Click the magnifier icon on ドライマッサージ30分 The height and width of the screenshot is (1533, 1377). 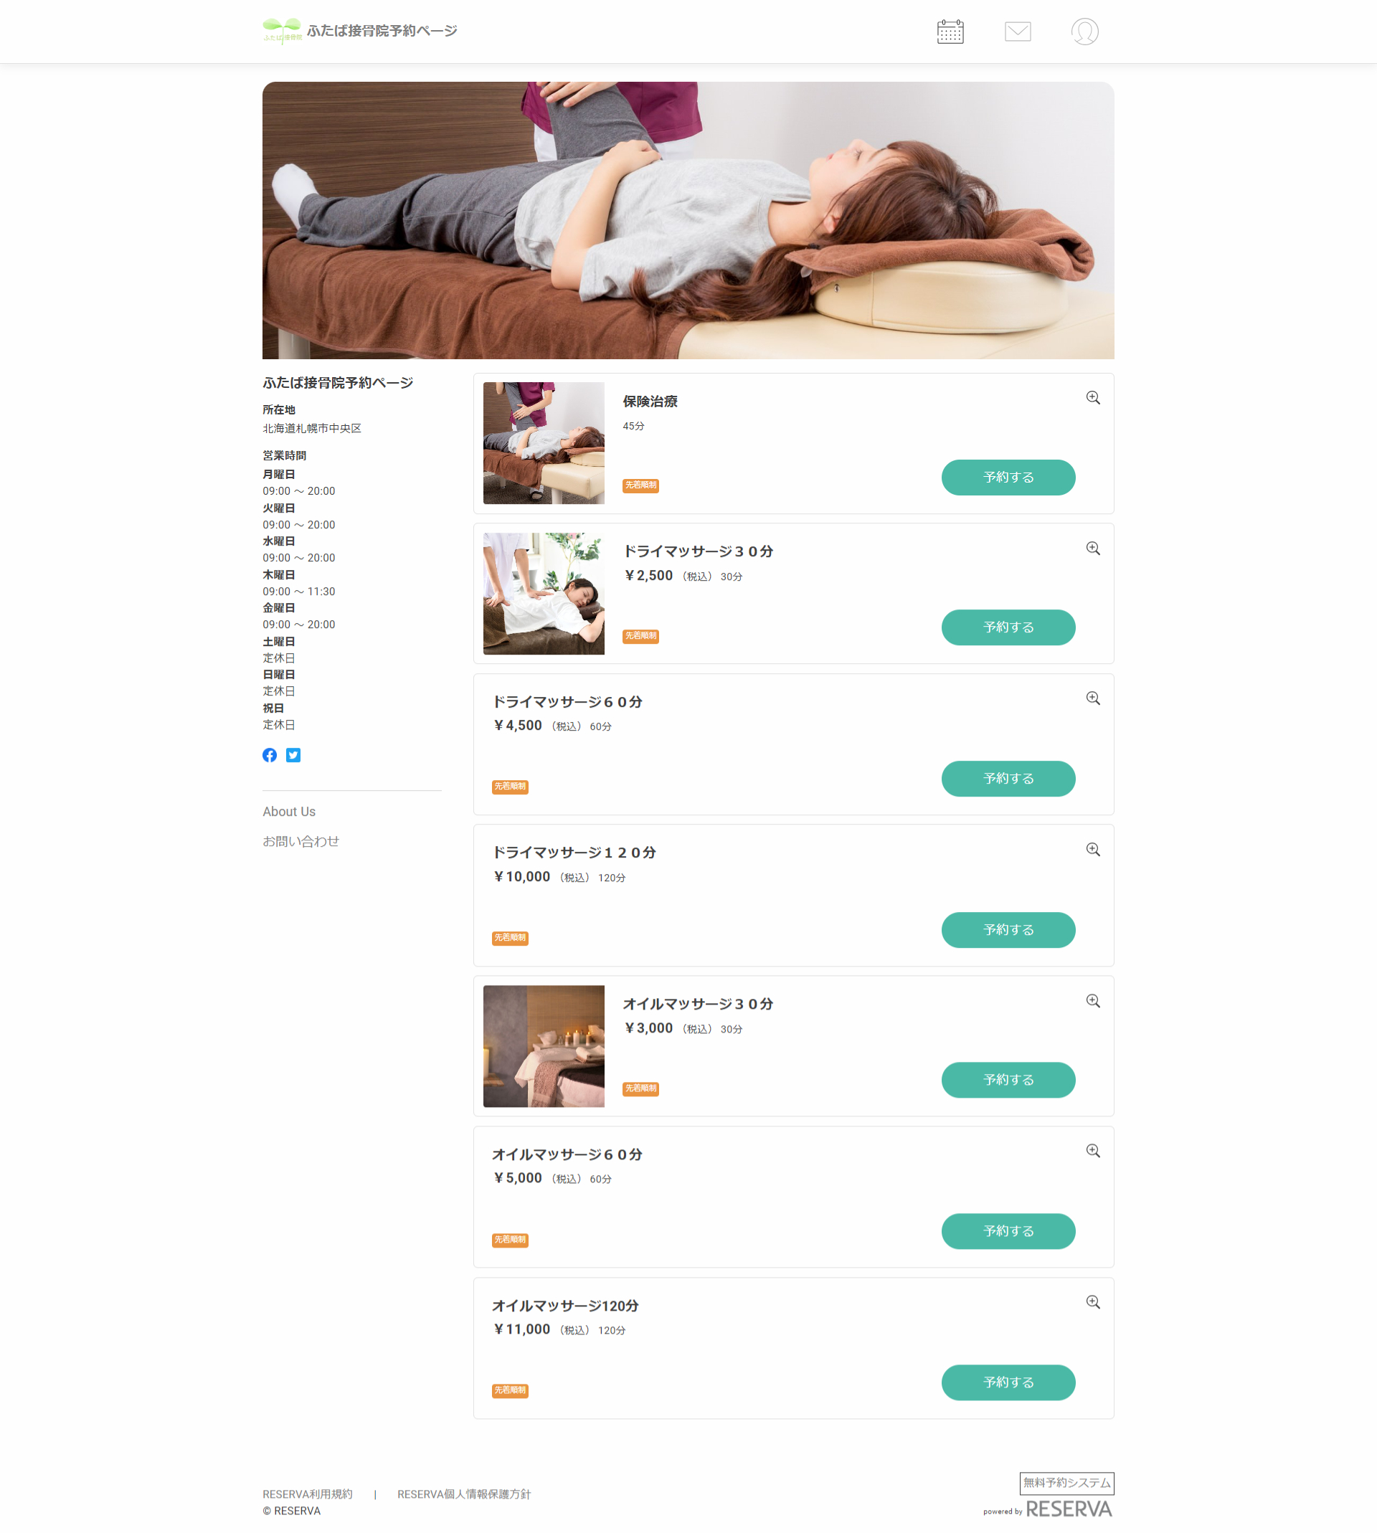click(1092, 549)
